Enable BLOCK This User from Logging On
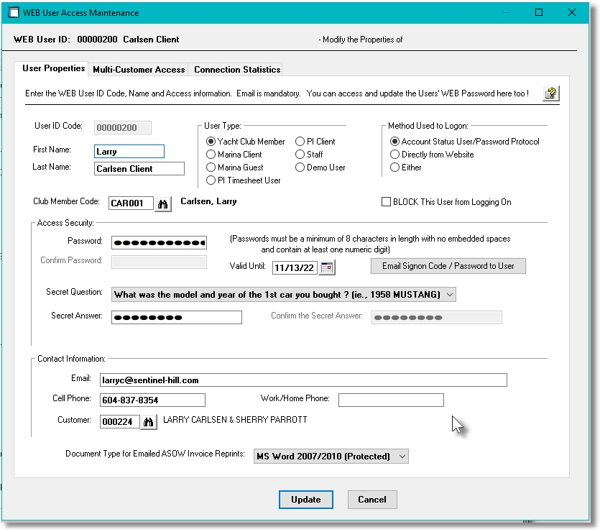 click(386, 201)
